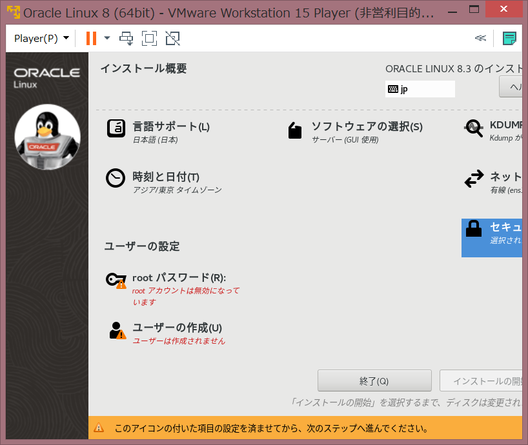Click '日本語 (日本)' text

point(156,139)
